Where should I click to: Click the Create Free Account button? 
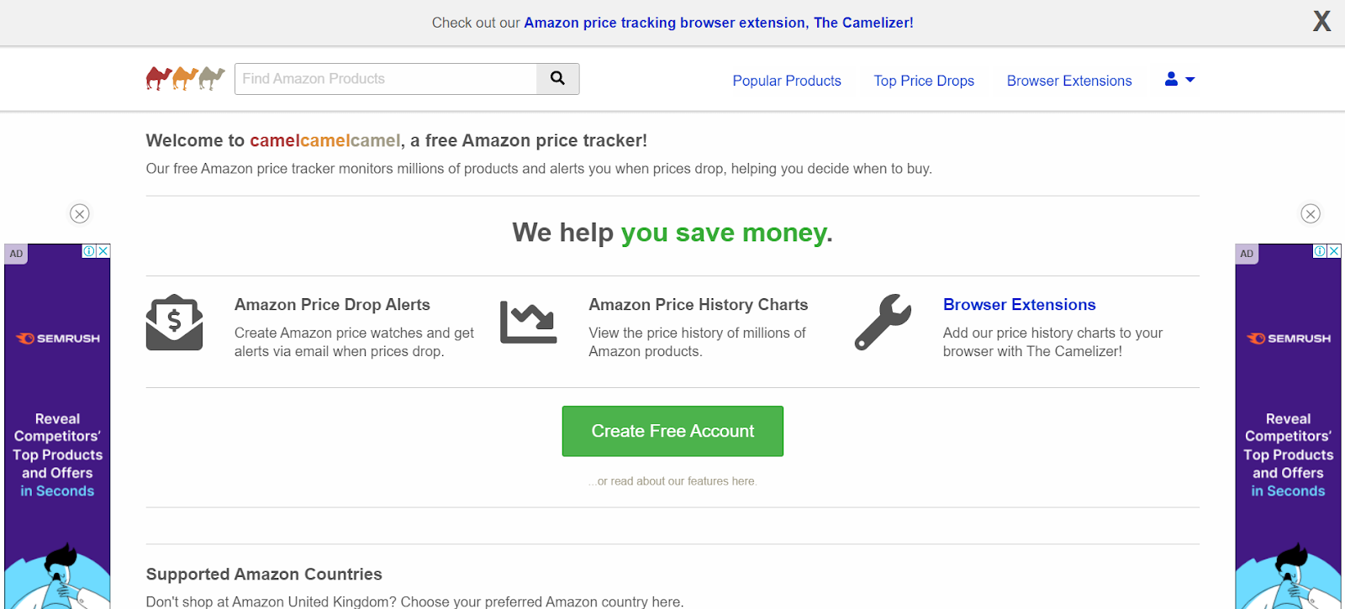(x=672, y=431)
